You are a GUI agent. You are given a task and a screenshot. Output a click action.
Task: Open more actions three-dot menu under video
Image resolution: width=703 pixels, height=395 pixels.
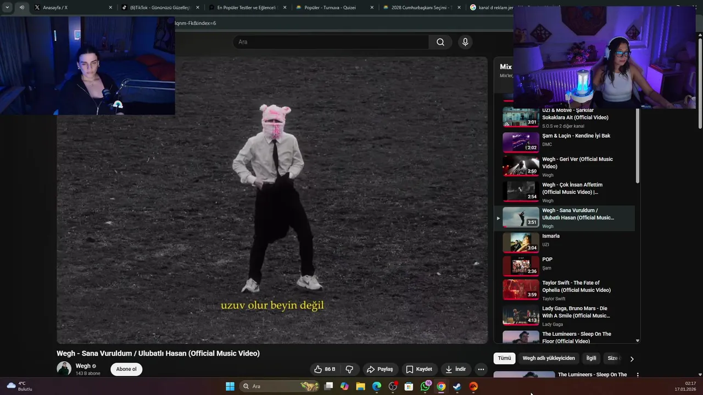481,369
